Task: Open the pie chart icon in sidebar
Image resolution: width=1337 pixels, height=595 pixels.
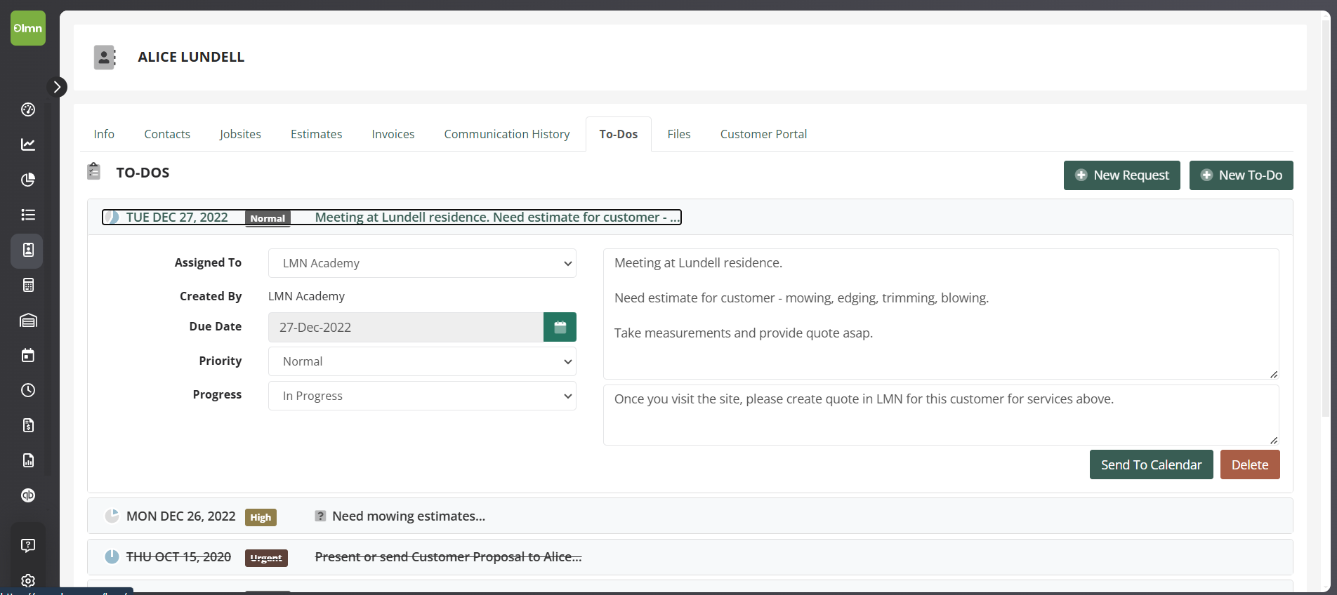Action: (x=28, y=180)
